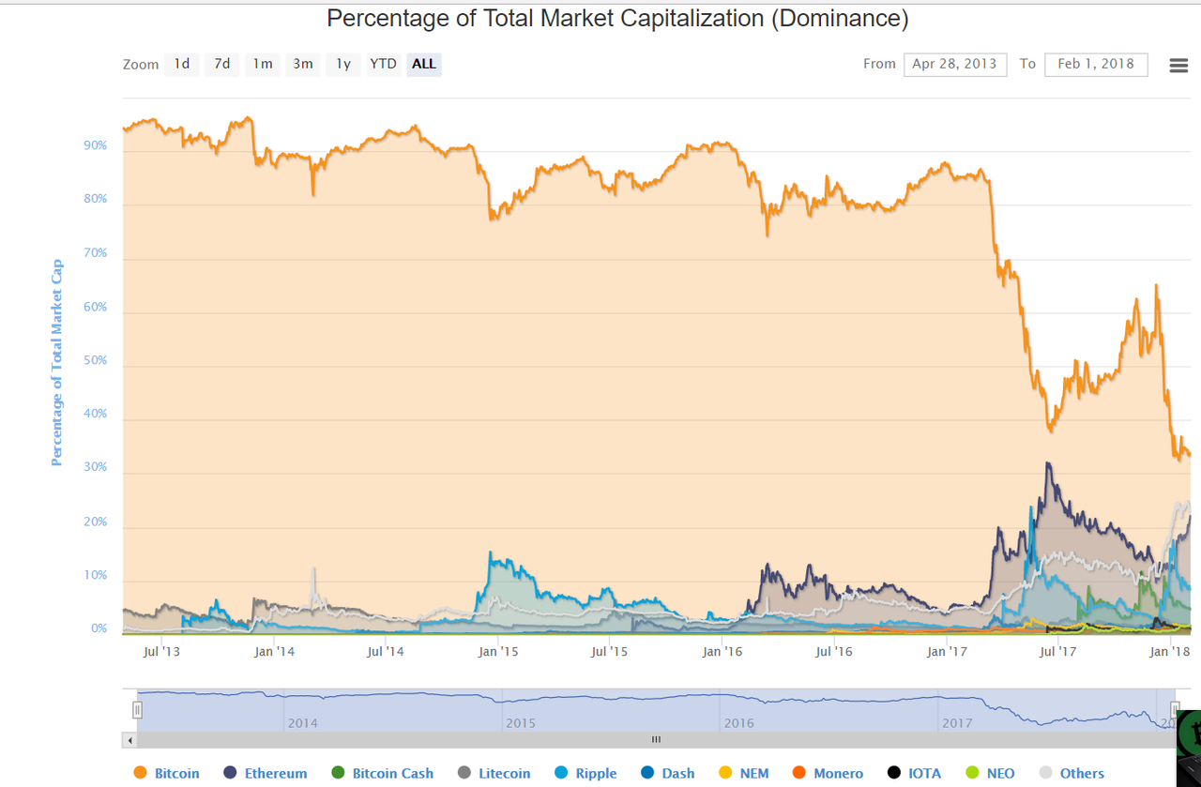Click the navigator scrollbar left arrow

[x=129, y=740]
